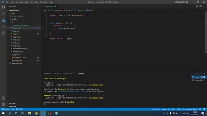207x116 pixels.
Task: Close the terminal panel
Action: pyautogui.click(x=204, y=73)
